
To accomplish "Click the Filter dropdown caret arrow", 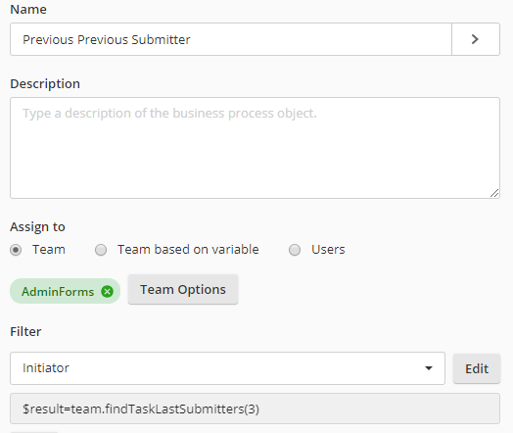I will click(x=429, y=368).
